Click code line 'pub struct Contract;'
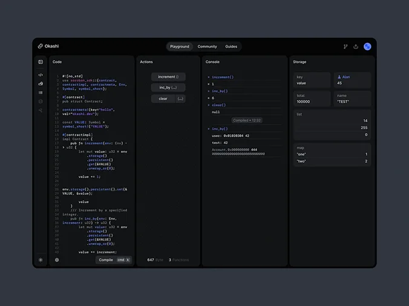Viewport: 409px width, 306px height. pos(82,102)
